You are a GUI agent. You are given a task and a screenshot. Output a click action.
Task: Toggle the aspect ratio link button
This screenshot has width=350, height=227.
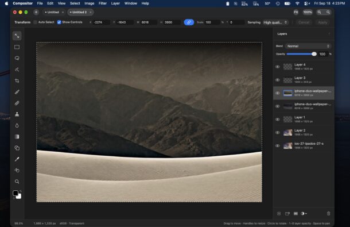click(189, 22)
